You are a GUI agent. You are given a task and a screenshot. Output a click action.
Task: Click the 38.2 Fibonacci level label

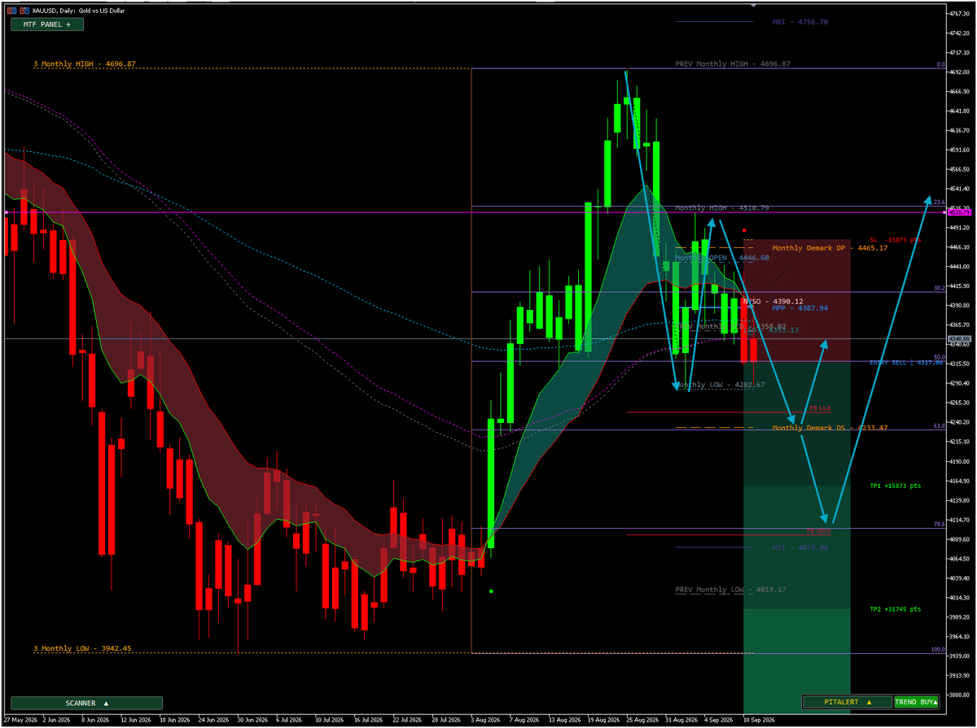[938, 288]
